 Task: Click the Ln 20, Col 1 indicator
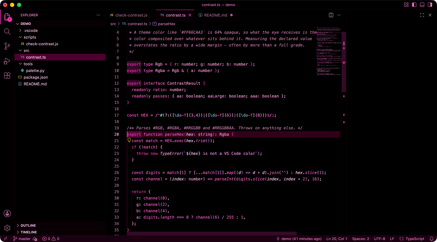click(x=337, y=239)
